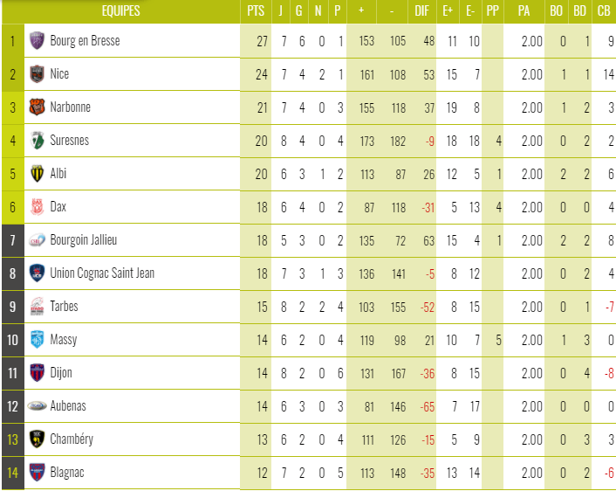Click the PA column header
The width and height of the screenshot is (616, 491).
(524, 11)
